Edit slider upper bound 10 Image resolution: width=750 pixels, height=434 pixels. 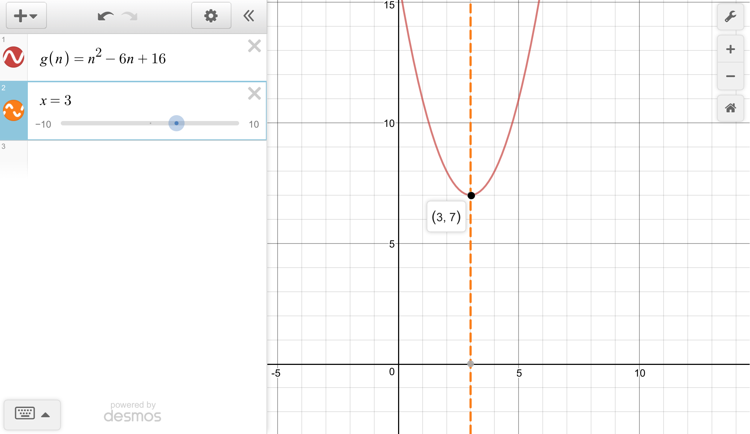click(254, 124)
